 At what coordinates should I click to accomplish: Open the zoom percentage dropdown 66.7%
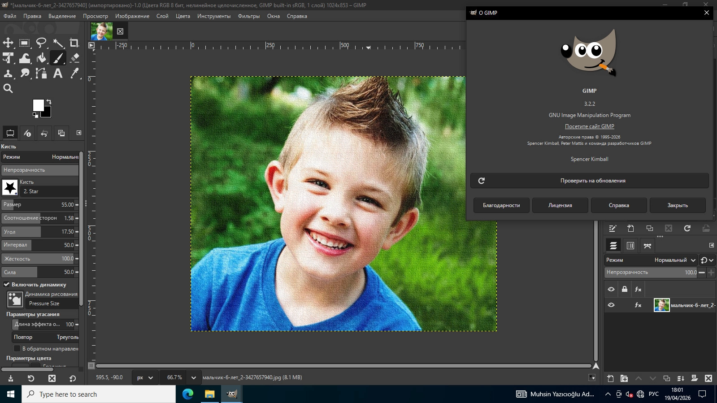pos(193,377)
